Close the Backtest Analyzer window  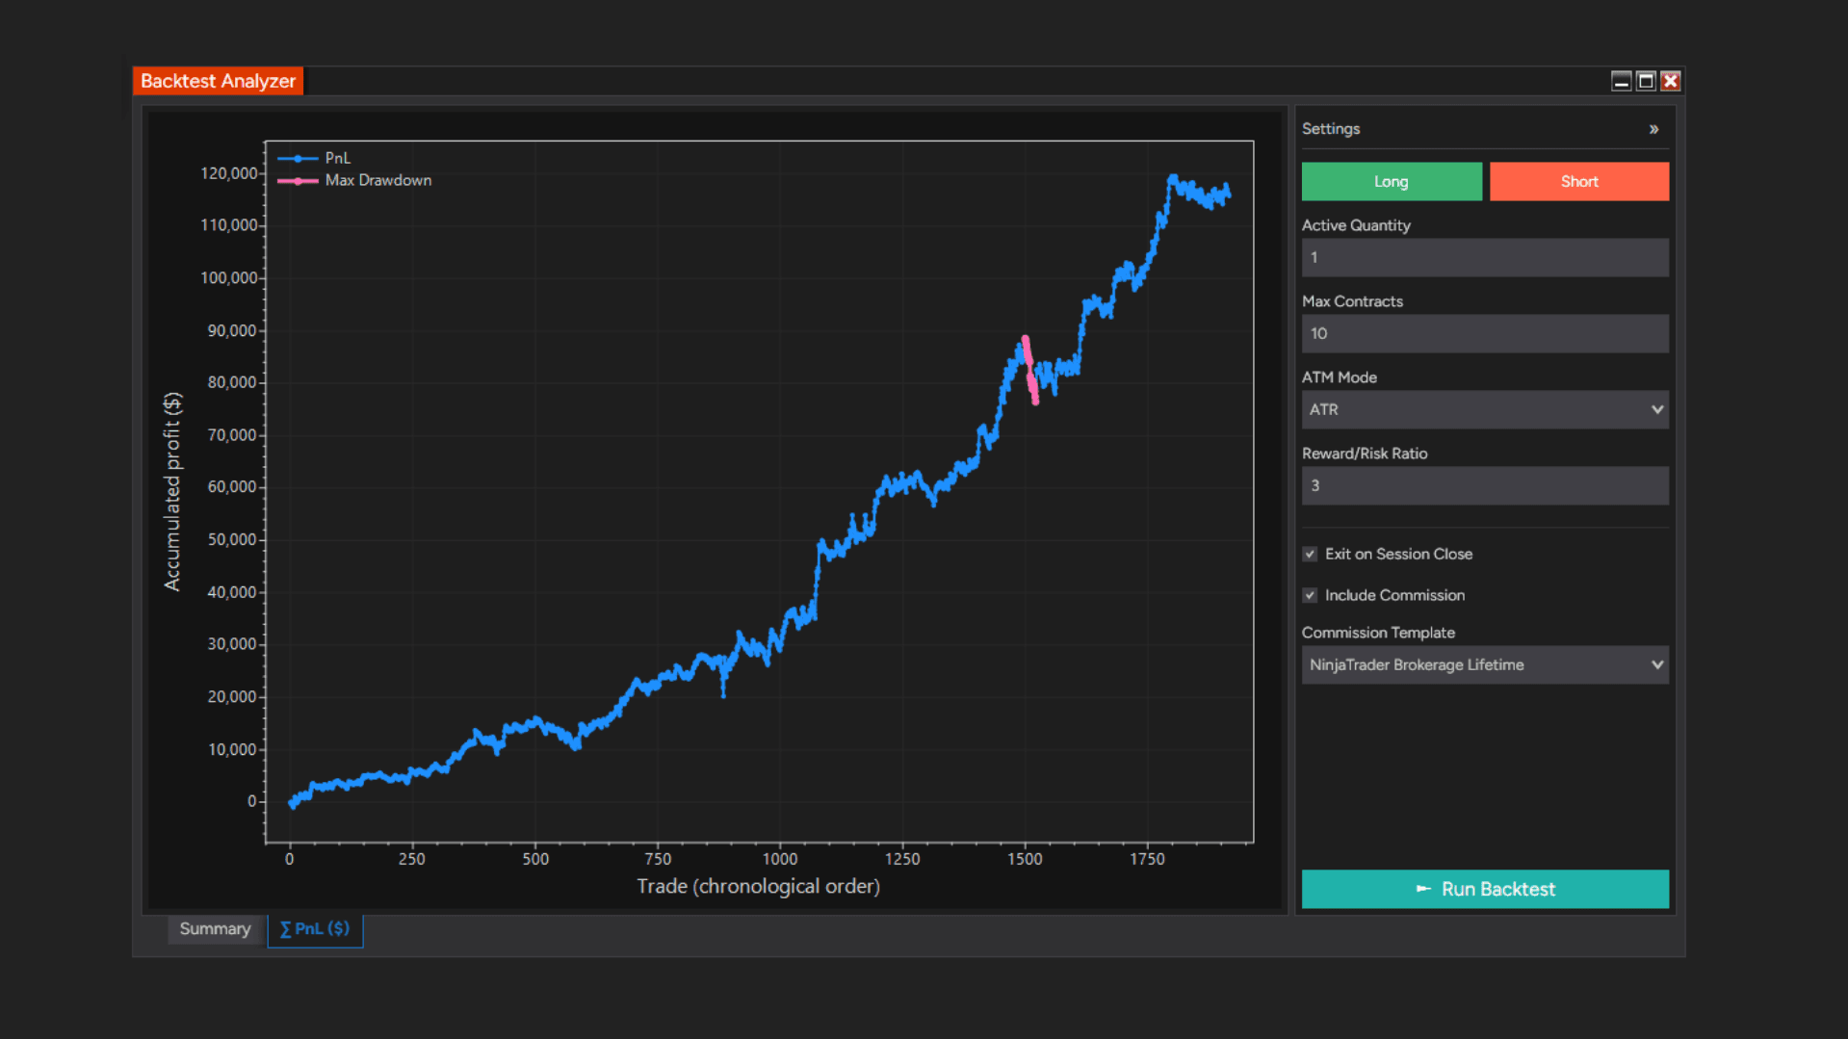coord(1671,81)
